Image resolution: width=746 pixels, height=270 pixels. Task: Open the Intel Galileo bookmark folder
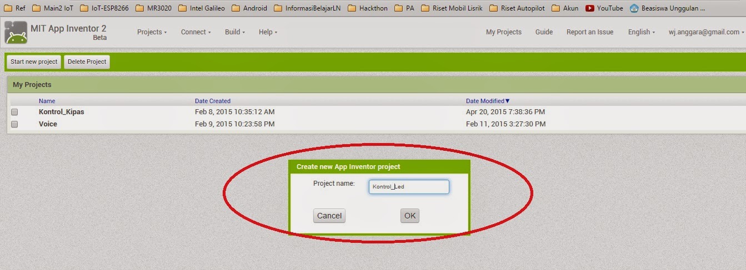[x=202, y=8]
